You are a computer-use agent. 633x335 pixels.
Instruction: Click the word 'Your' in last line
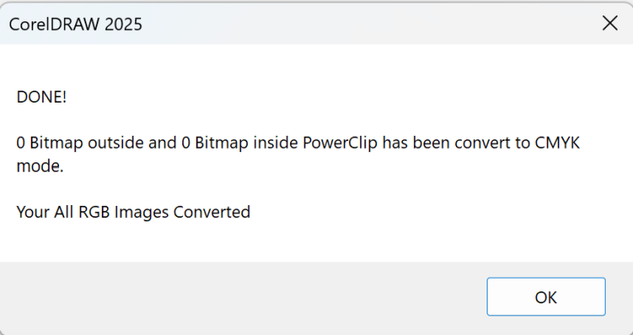33,212
